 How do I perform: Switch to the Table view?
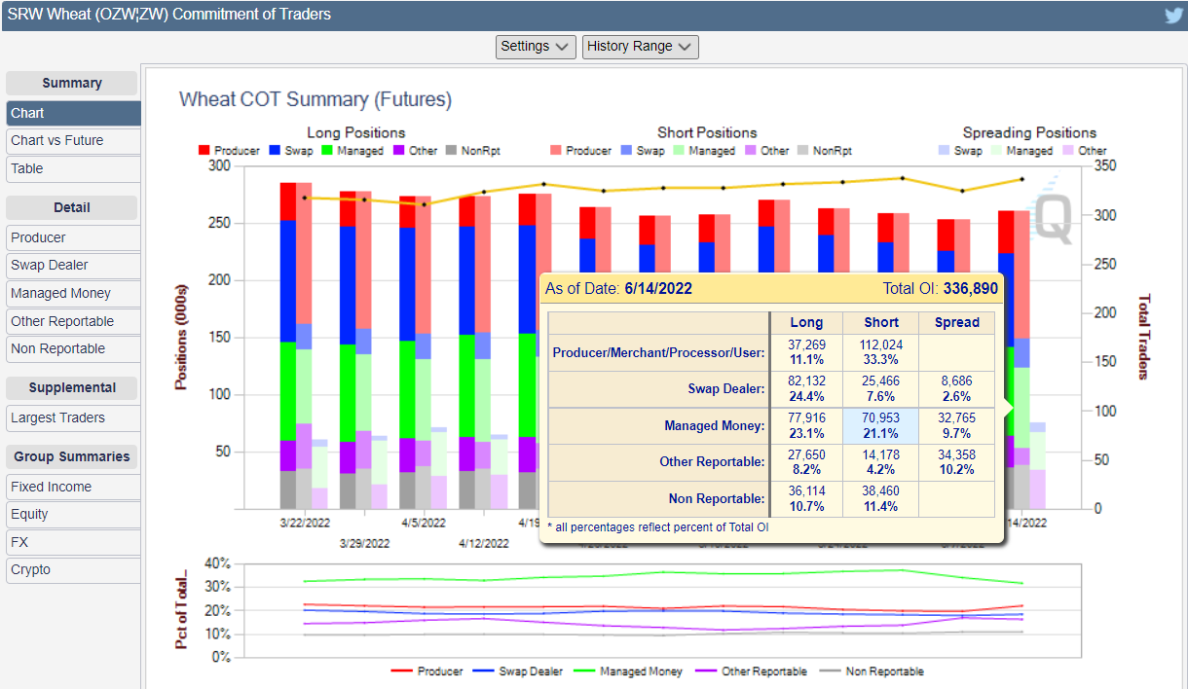(27, 168)
